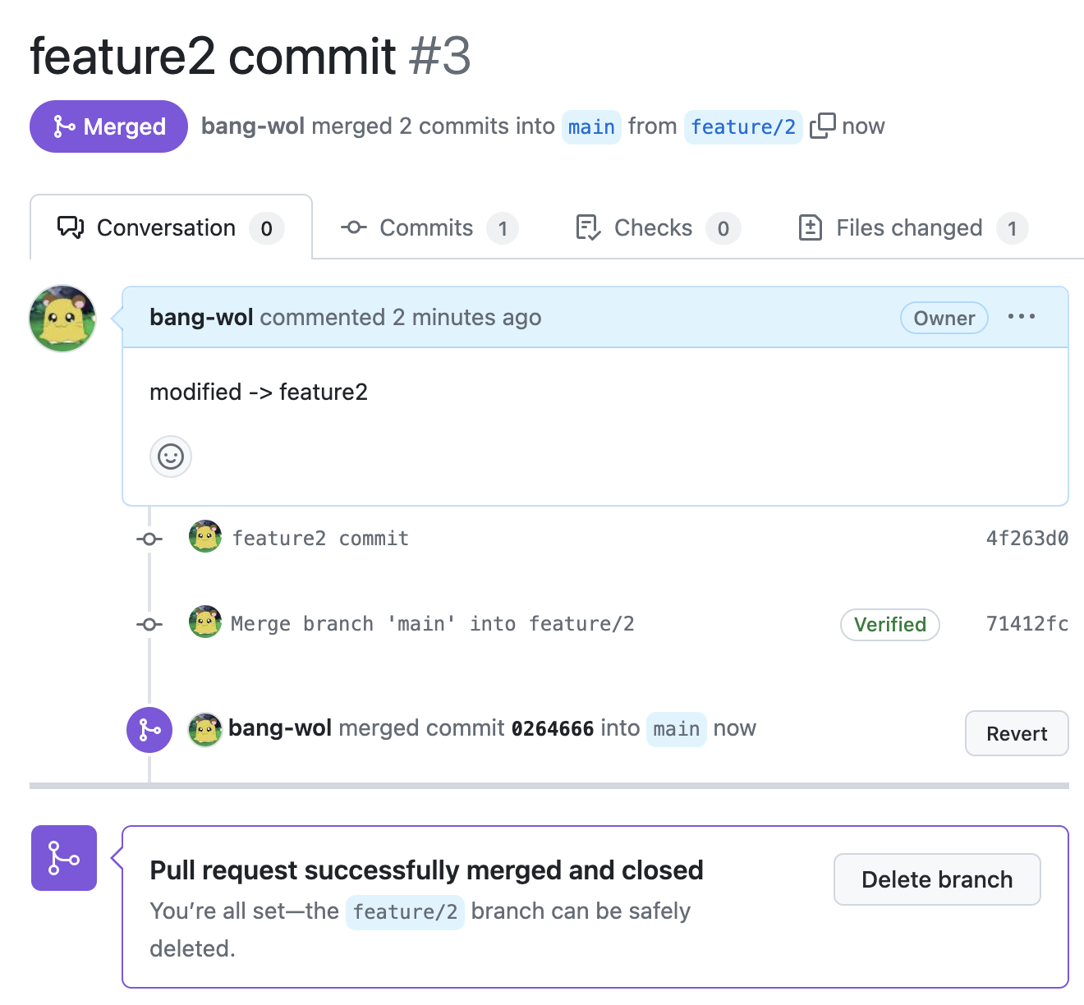Viewport: 1084px width, 1005px height.
Task: Click avatar beside the Merge branch commit
Action: pyautogui.click(x=205, y=622)
